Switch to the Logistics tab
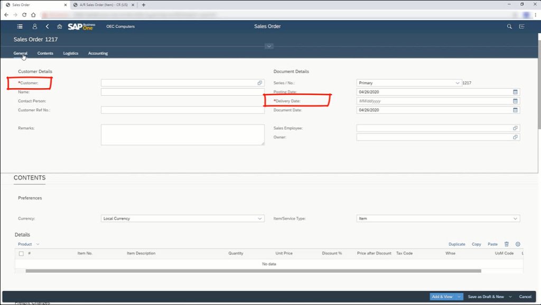Viewport: 541px width, 305px height. 71,53
